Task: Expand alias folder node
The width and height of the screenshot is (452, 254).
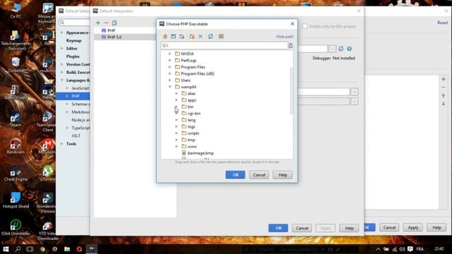Action: (177, 93)
